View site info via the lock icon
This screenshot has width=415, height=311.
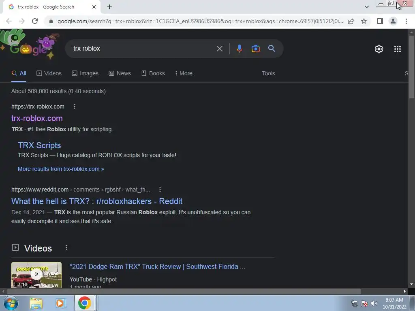click(51, 21)
